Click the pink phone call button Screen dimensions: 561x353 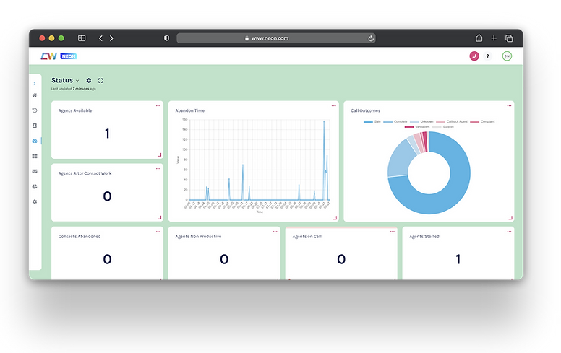pos(474,56)
